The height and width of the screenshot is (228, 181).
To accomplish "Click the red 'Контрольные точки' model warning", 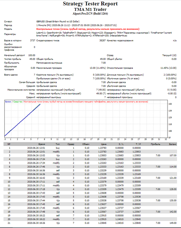I will point(88,29).
